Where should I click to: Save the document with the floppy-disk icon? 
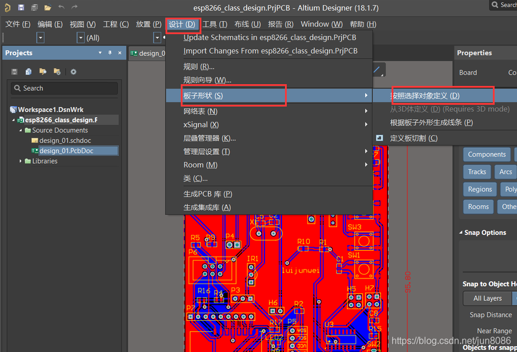[21, 7]
